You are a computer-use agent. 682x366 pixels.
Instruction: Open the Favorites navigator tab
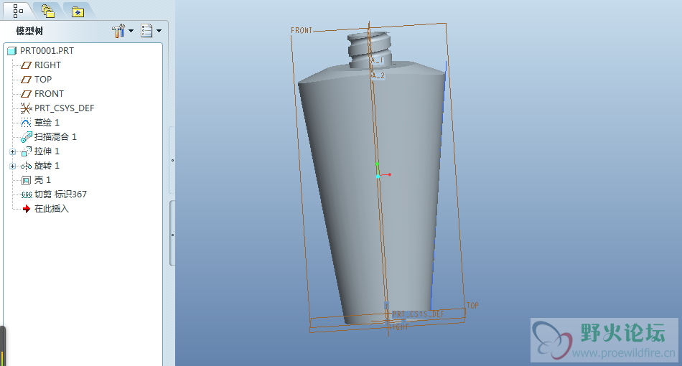click(x=78, y=11)
